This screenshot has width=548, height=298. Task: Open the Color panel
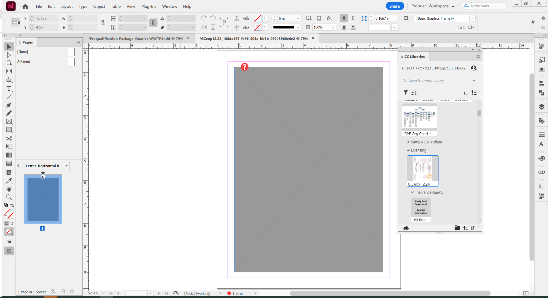pyautogui.click(x=542, y=158)
